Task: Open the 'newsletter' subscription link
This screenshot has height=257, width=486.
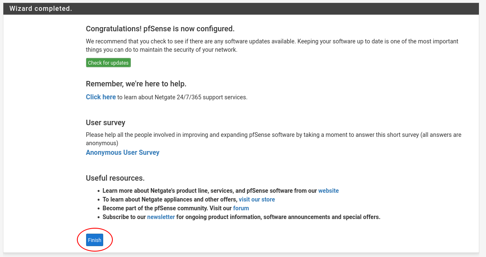Action: click(161, 217)
